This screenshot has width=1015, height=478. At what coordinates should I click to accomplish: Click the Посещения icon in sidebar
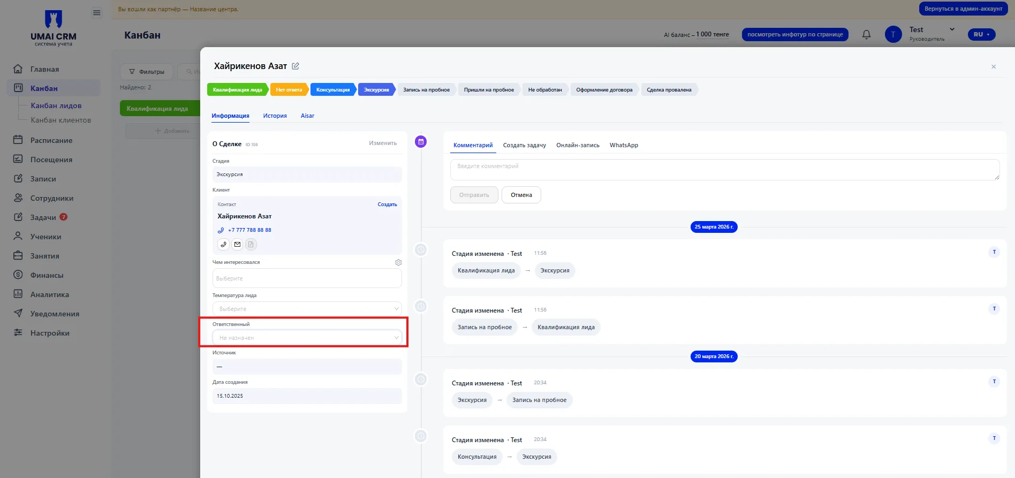point(18,159)
